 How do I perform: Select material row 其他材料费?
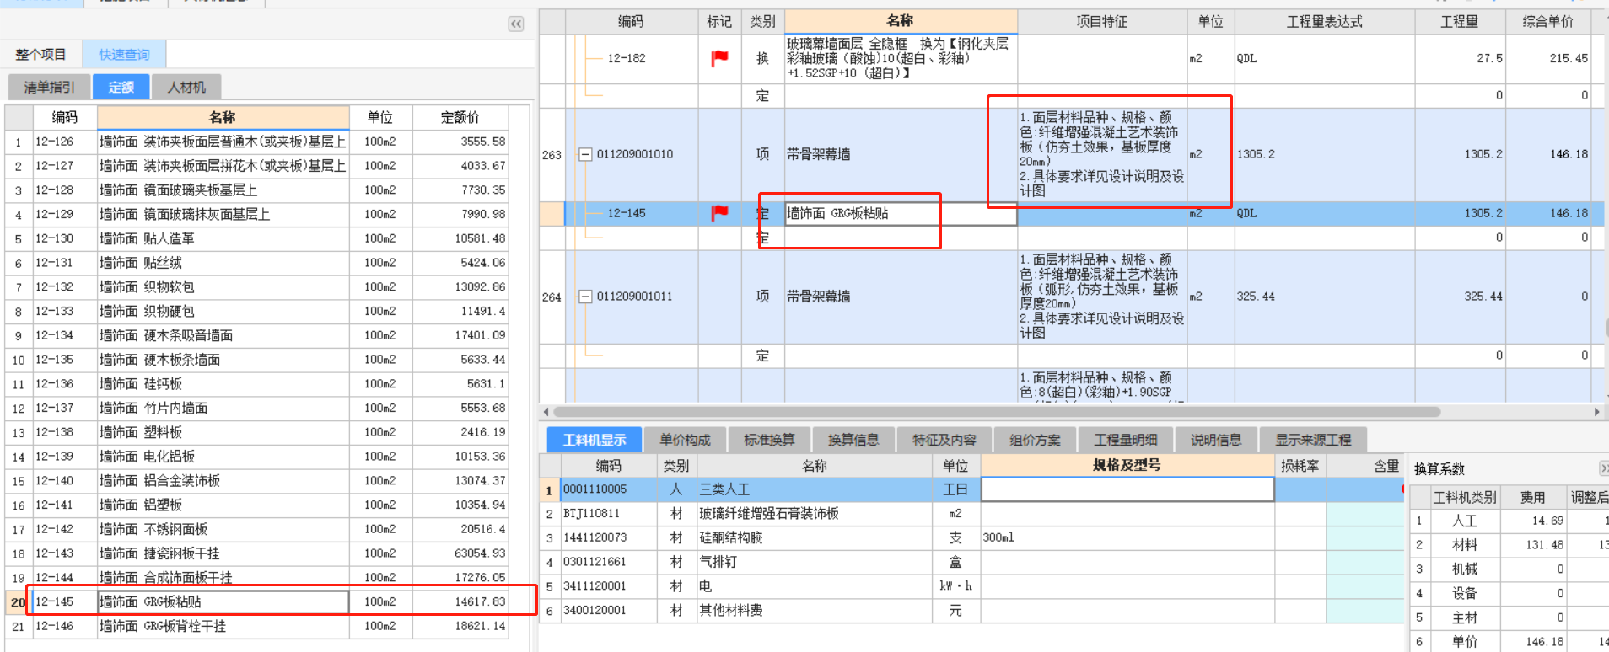coord(970,610)
